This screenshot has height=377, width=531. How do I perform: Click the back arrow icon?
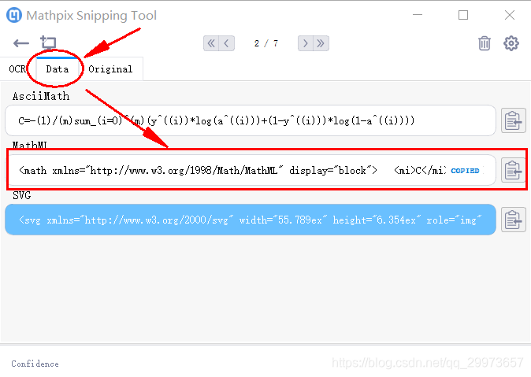pos(21,43)
